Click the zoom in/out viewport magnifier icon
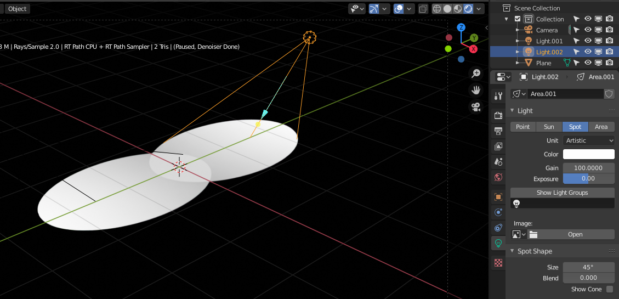Viewport: 619px width, 299px height. (x=476, y=74)
